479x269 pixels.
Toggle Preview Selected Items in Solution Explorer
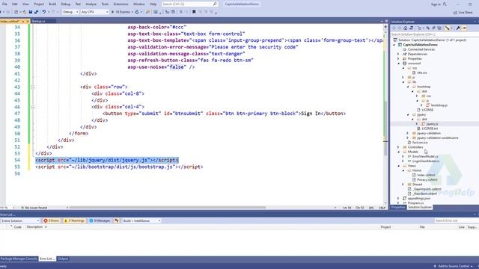[464, 28]
